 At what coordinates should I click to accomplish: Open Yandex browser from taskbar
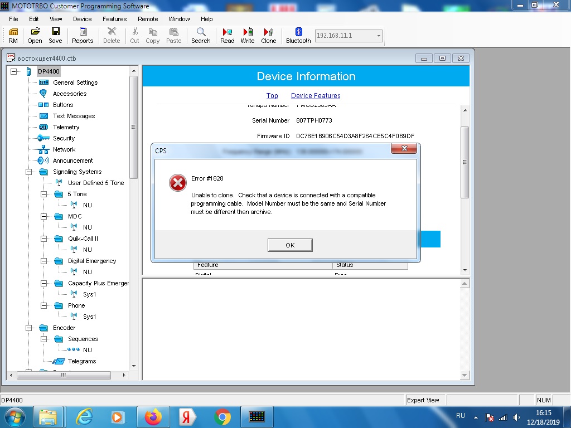(187, 417)
